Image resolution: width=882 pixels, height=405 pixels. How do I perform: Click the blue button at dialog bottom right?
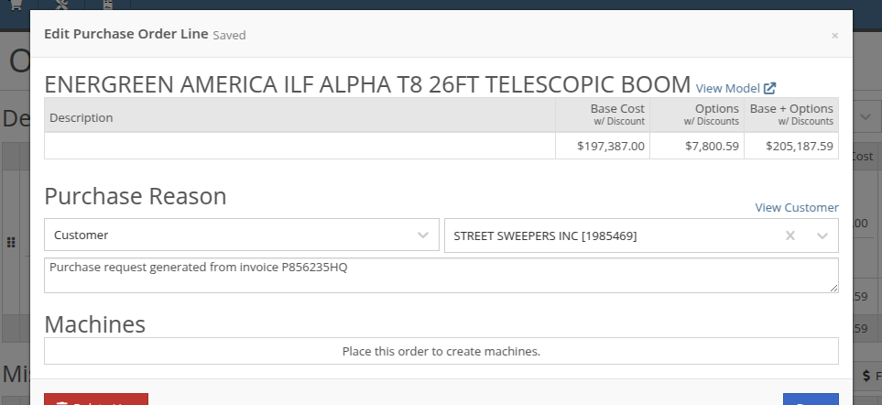click(x=811, y=399)
